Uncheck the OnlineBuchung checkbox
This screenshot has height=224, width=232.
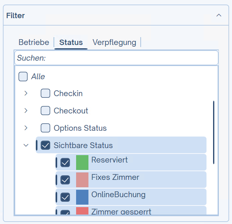(x=65, y=197)
